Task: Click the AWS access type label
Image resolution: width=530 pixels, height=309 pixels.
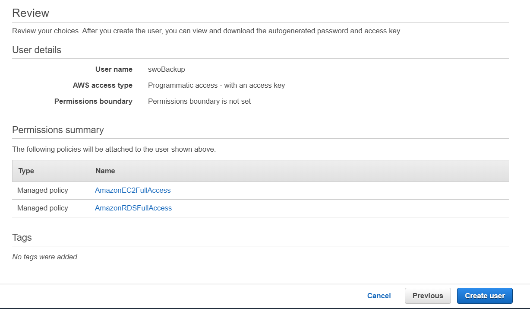Action: pos(103,85)
